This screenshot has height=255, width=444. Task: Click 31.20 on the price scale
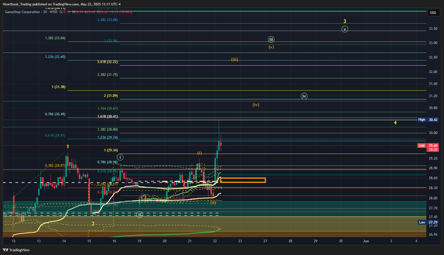pos(433,96)
